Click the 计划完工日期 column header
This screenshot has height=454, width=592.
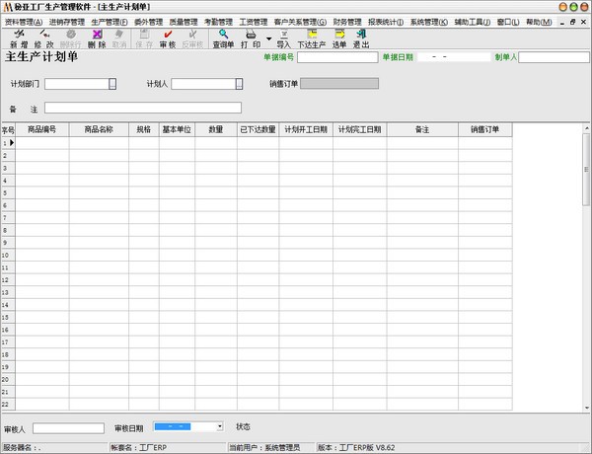(360, 129)
